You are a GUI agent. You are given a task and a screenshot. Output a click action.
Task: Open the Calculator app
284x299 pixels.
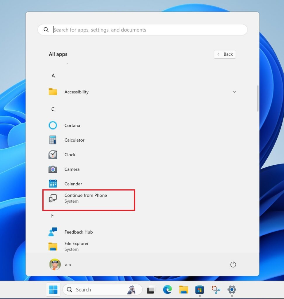(x=74, y=140)
